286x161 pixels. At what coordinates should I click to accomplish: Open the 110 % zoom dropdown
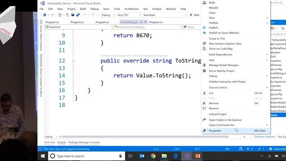(x=51, y=137)
